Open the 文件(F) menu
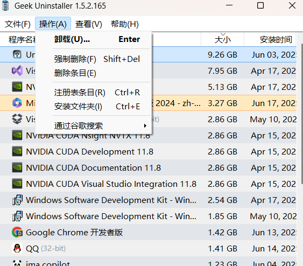Image resolution: width=303 pixels, height=266 pixels. [x=18, y=24]
